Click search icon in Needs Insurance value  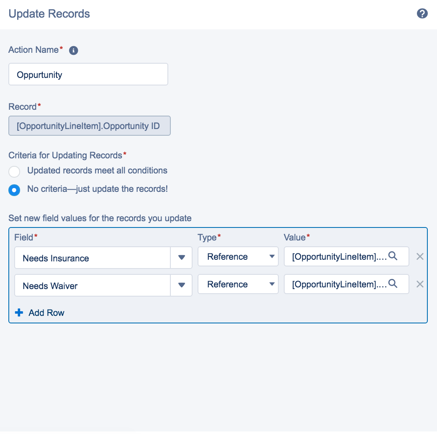tap(393, 256)
